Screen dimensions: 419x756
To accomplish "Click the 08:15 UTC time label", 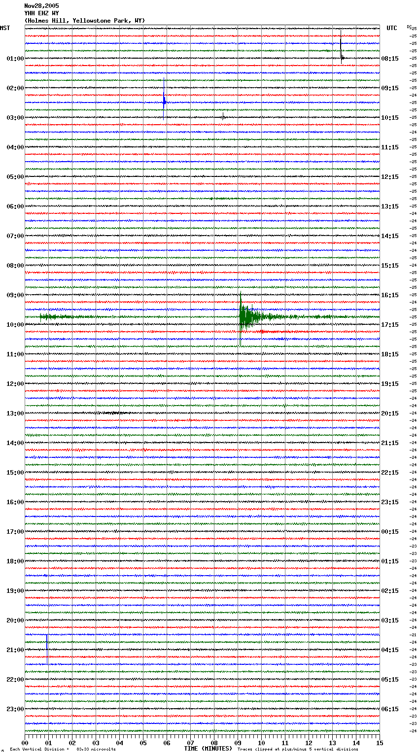I will [390, 59].
